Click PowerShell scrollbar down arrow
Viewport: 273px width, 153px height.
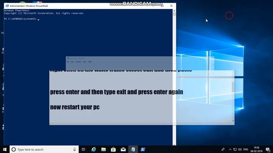point(174,144)
